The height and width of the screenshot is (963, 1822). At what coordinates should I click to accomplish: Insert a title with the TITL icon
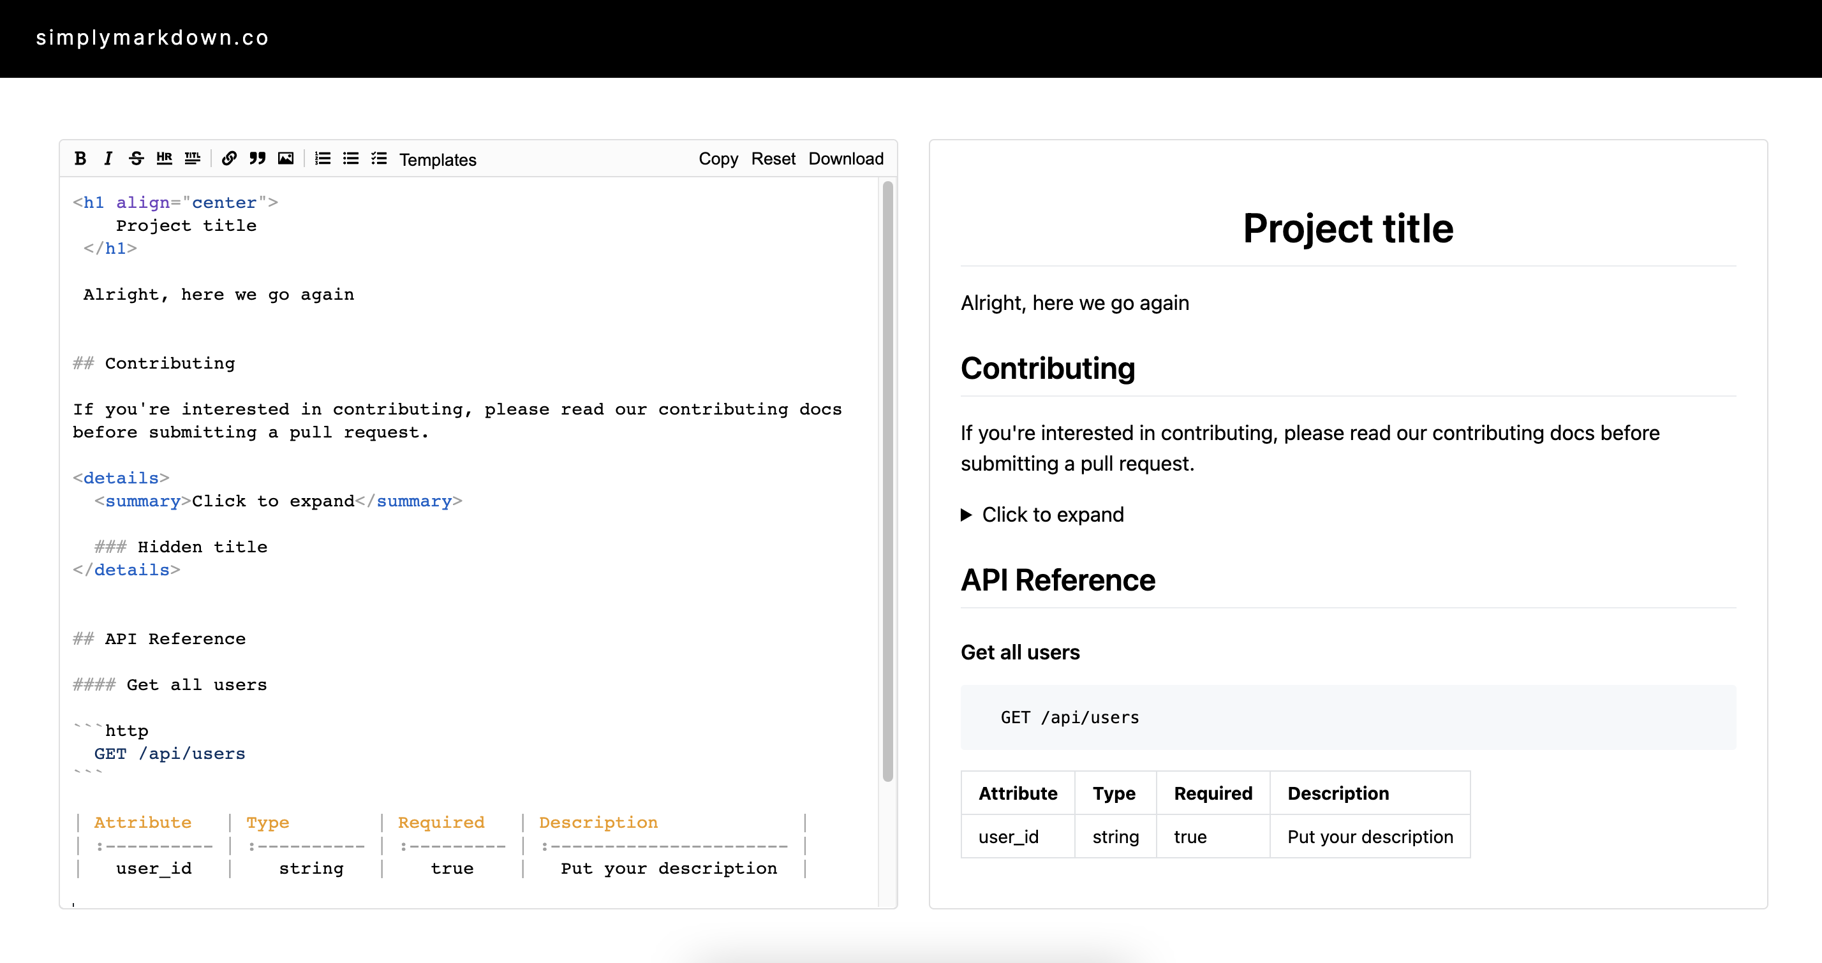pos(193,158)
